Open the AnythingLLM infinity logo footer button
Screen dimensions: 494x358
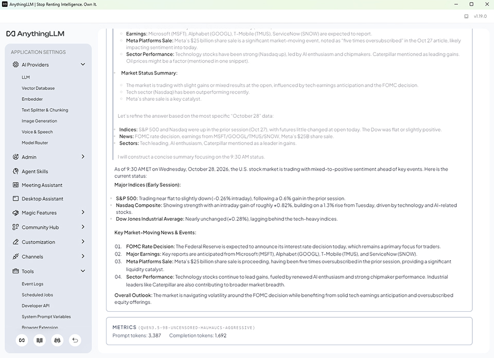click(22, 341)
